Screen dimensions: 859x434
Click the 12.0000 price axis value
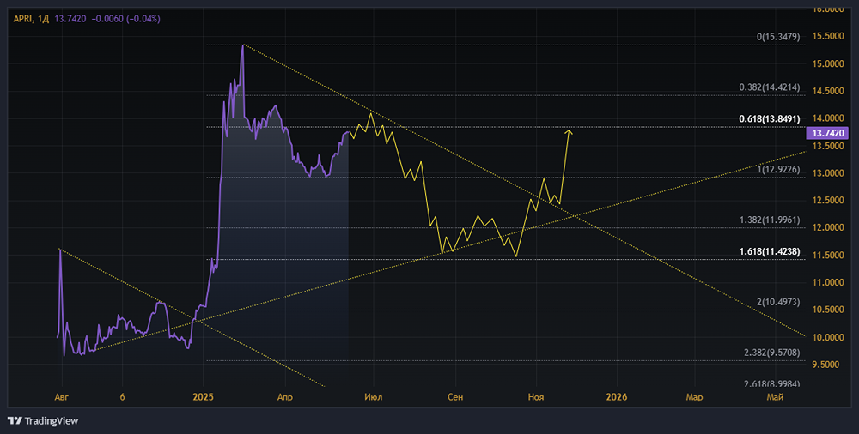click(828, 227)
